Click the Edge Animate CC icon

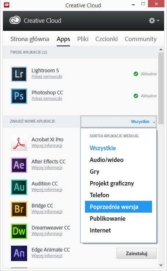[19, 253]
